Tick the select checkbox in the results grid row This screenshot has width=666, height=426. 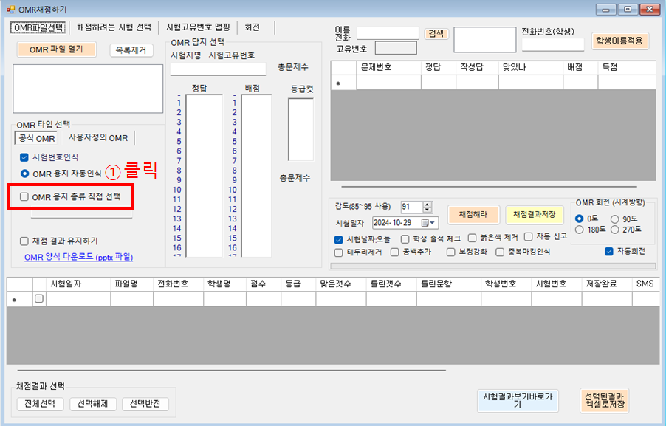coord(39,298)
